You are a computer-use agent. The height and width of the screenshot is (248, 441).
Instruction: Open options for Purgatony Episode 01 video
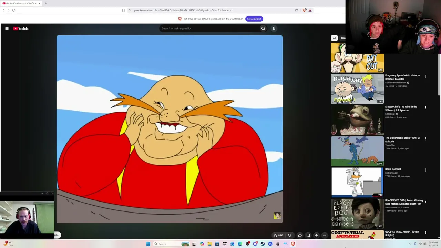pyautogui.click(x=425, y=76)
